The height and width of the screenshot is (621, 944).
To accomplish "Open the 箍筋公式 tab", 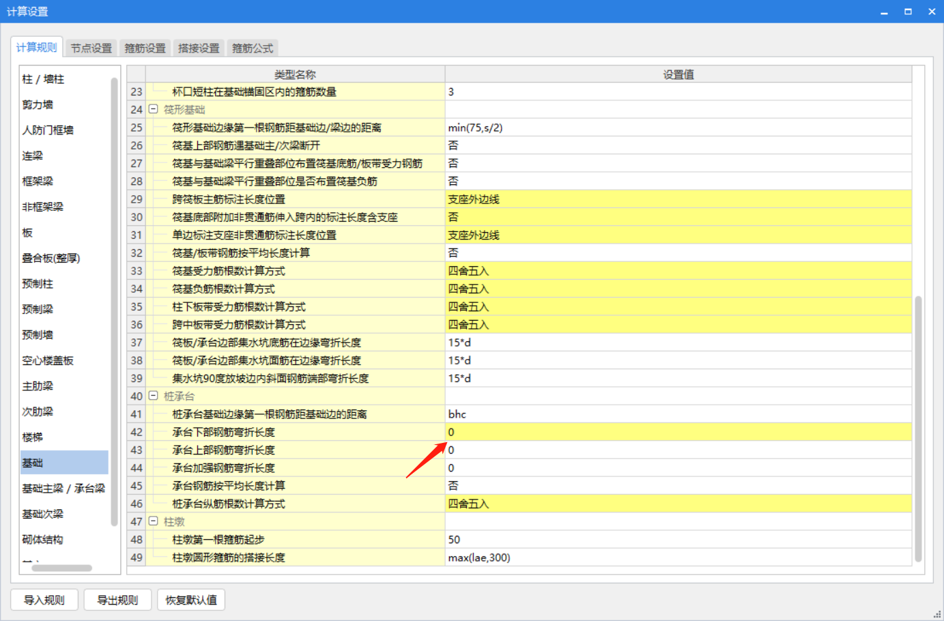I will (x=253, y=48).
